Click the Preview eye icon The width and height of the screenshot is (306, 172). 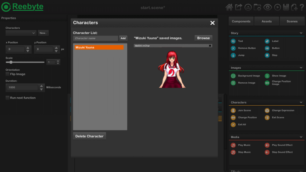[x=267, y=7]
